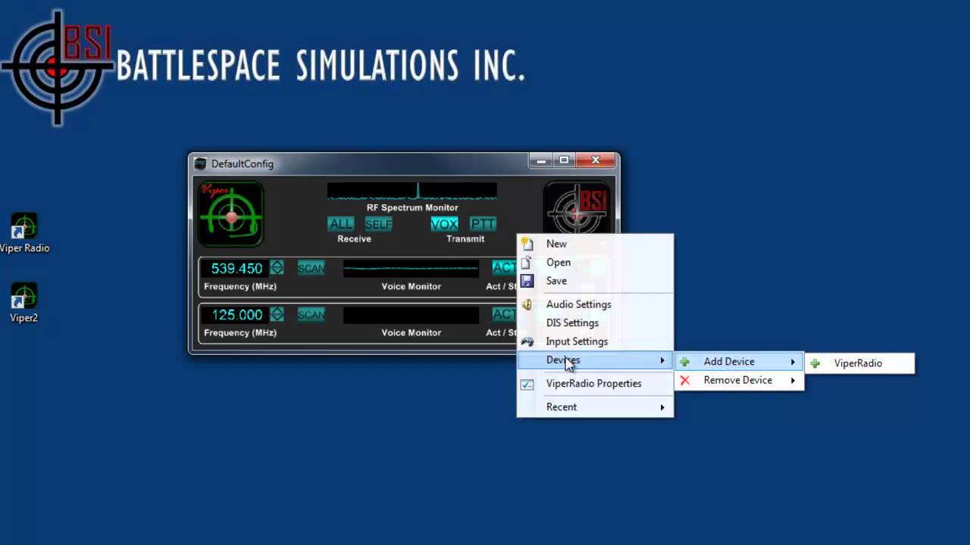
Task: Click the 125.000 frequency field
Action: (236, 314)
